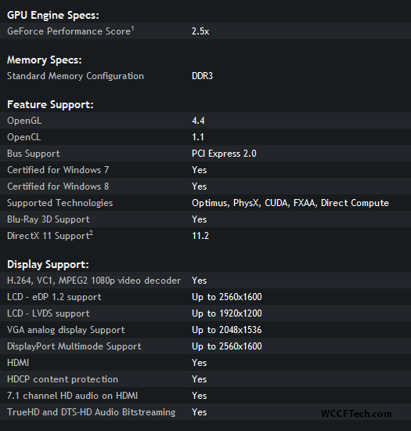
Task: Select the VGA analog display Support label
Action: 66,330
